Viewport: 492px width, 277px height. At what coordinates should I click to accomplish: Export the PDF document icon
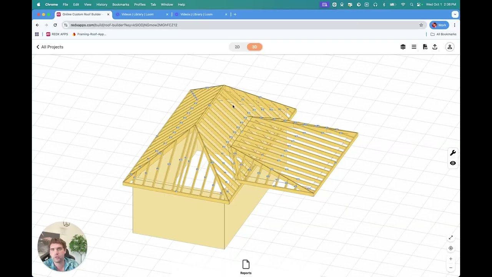pyautogui.click(x=425, y=47)
